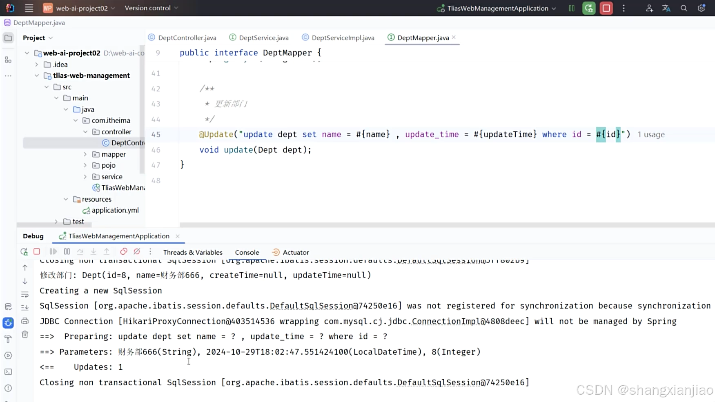The width and height of the screenshot is (715, 402).
Task: Rerun the debug session in the Debug panel
Action: [24, 252]
